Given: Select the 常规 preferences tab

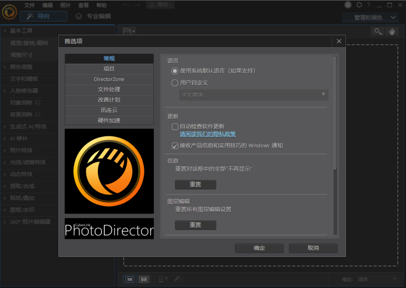Looking at the screenshot, I should [109, 58].
